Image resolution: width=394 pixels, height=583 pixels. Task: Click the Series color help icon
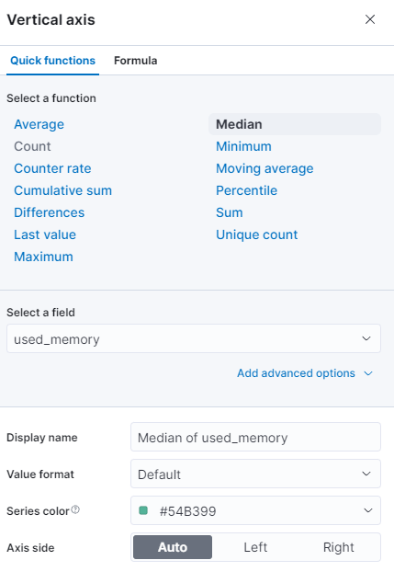(75, 509)
